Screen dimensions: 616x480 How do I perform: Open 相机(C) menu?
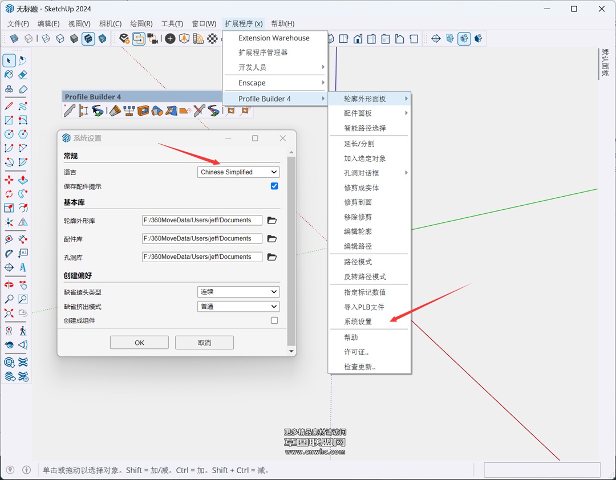110,23
